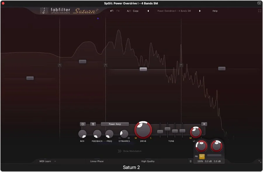Click the resize corner icon at bottom right
Screen dimensions: 263x172
(260, 161)
